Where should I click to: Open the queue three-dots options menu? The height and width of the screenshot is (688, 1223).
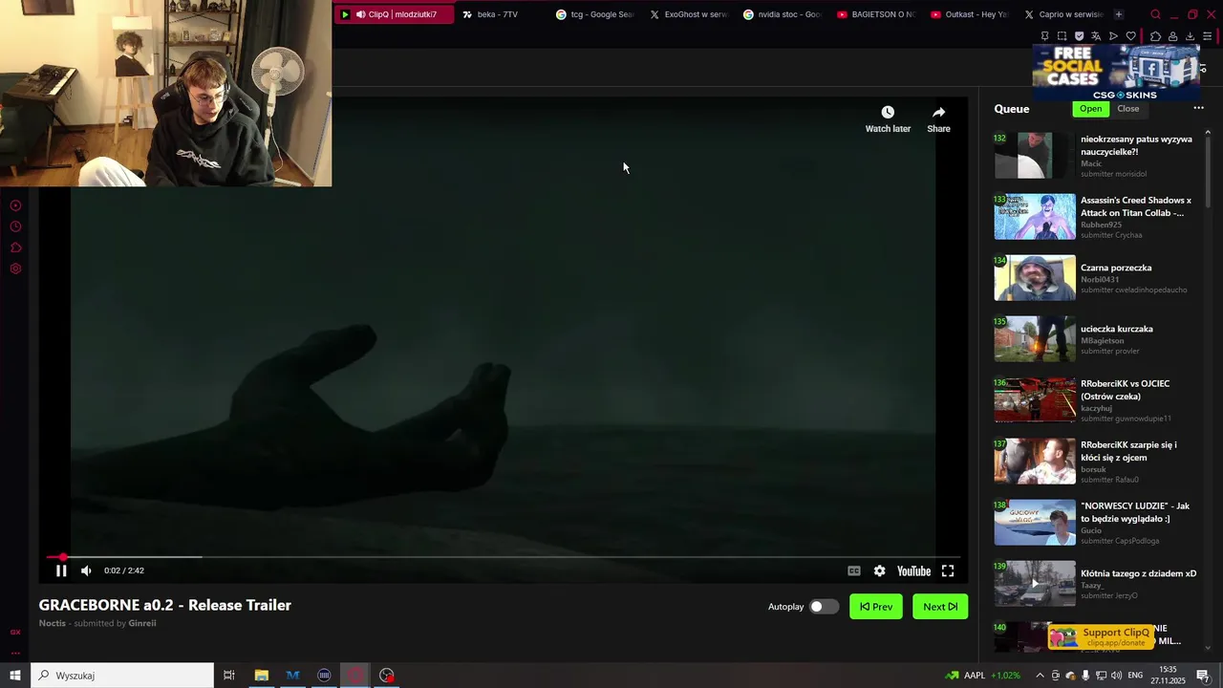point(1198,108)
